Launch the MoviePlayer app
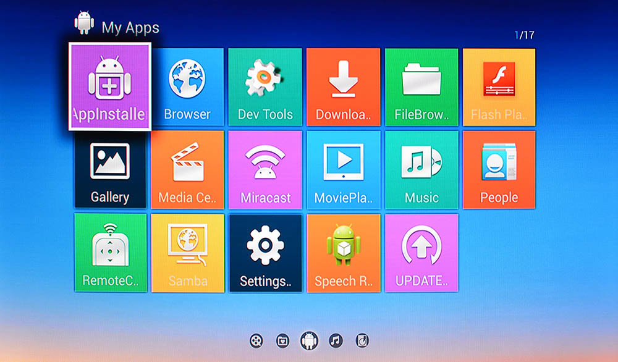 point(343,170)
